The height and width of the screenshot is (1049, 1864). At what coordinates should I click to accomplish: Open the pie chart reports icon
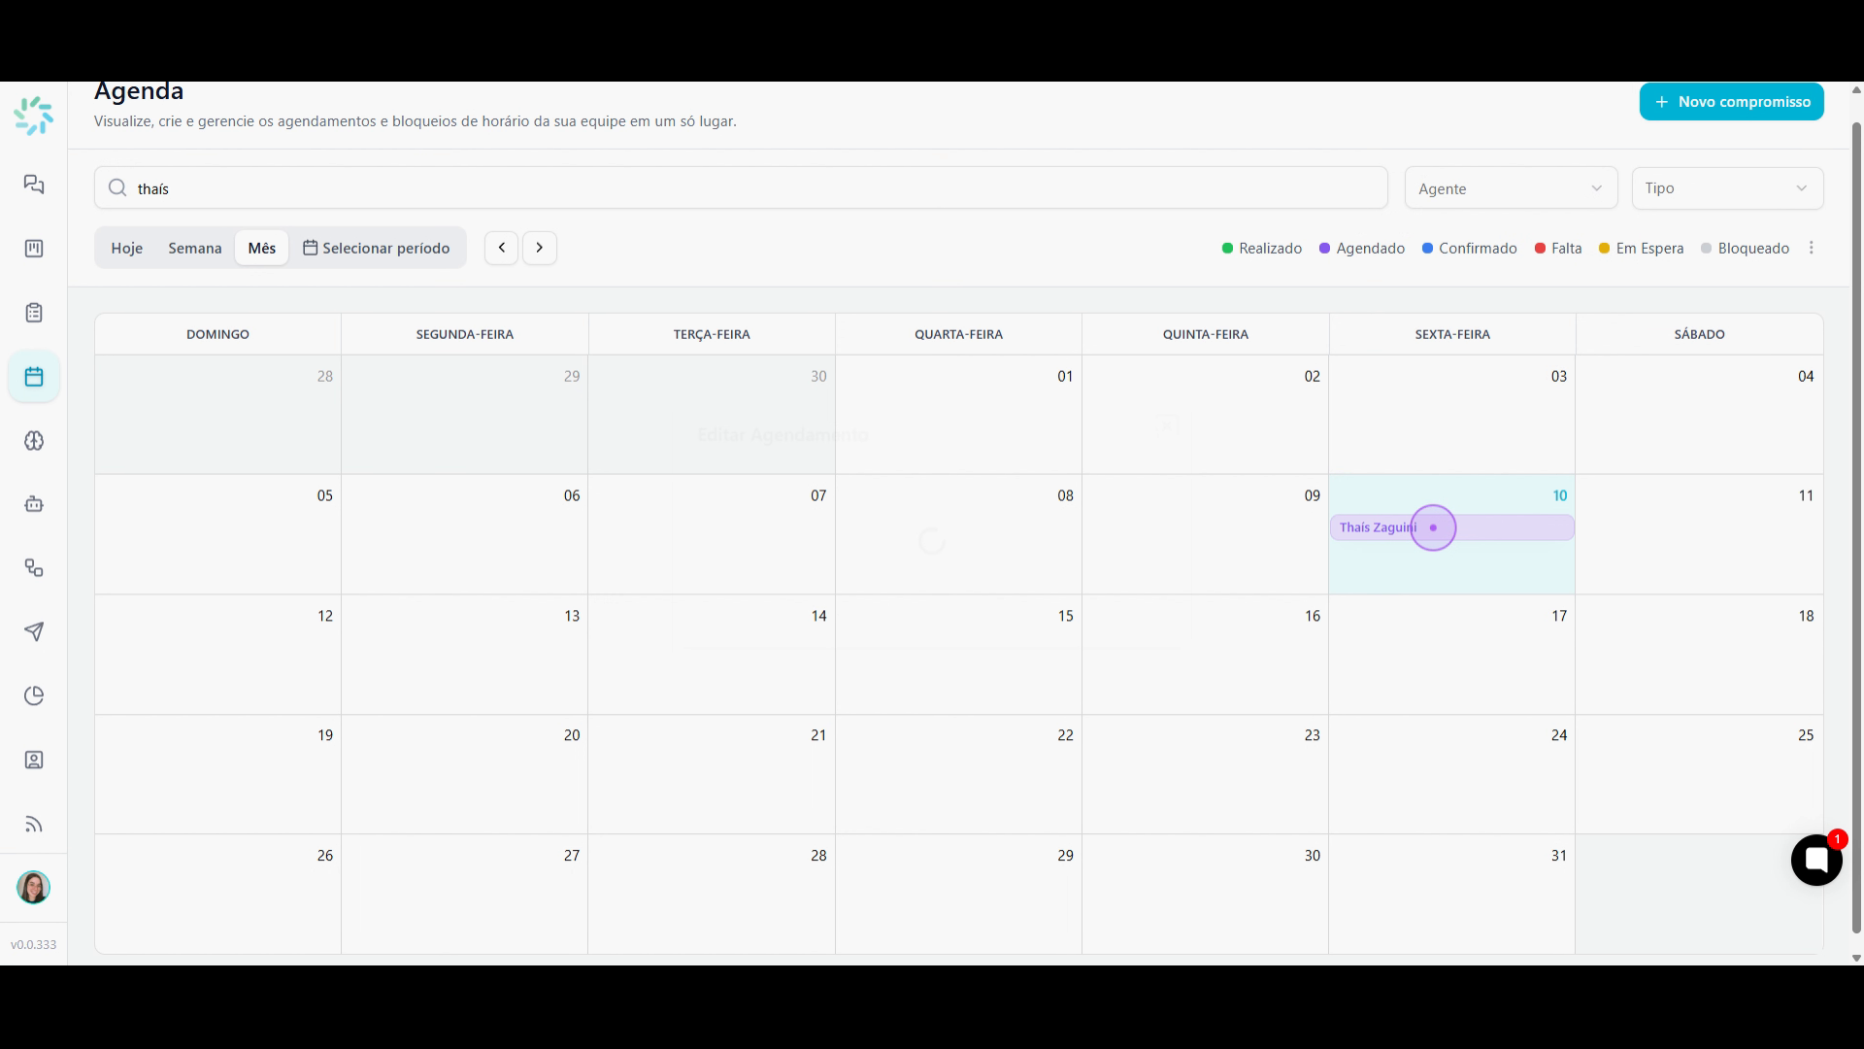(34, 695)
